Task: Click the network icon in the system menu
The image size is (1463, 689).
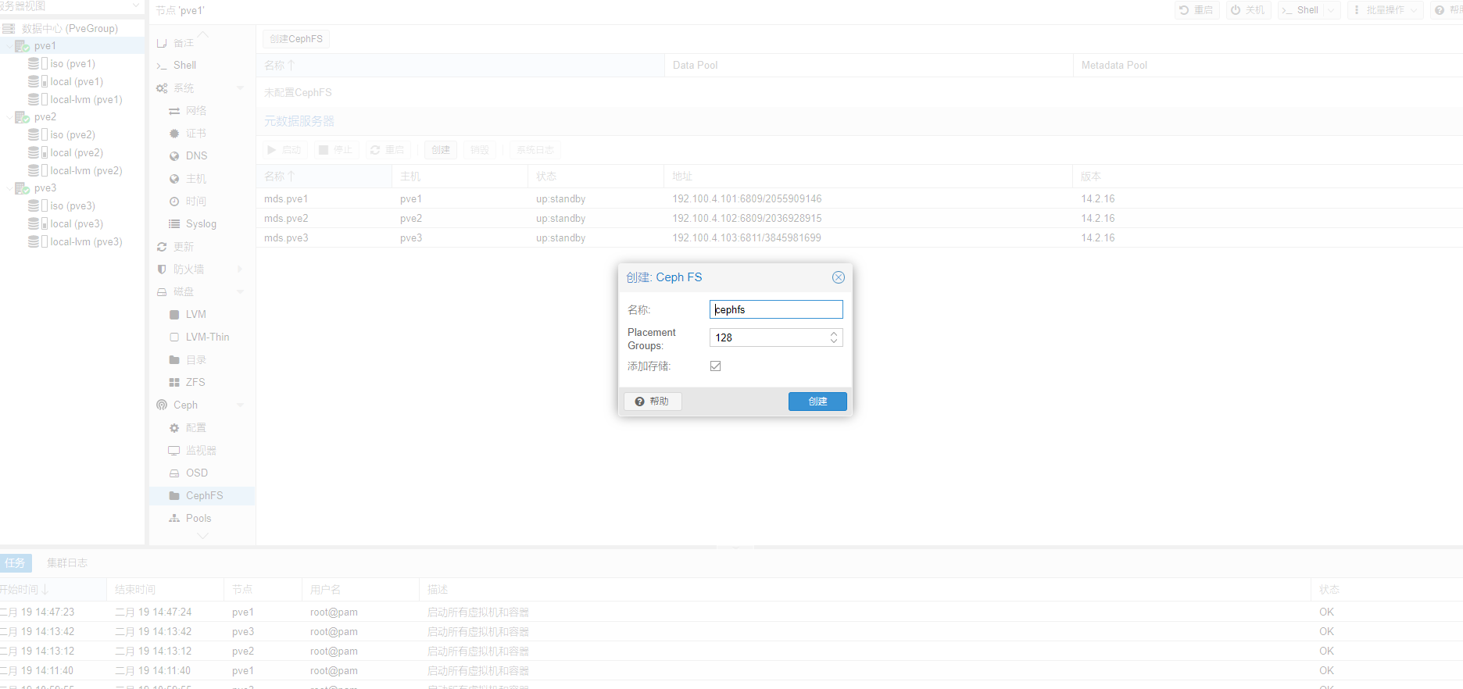Action: 174,111
